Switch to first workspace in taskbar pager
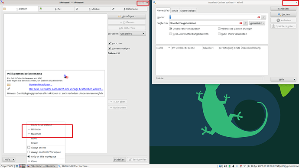 [21, 166]
